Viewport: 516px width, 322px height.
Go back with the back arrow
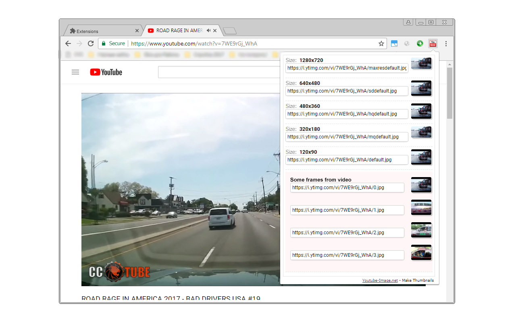[x=68, y=43]
